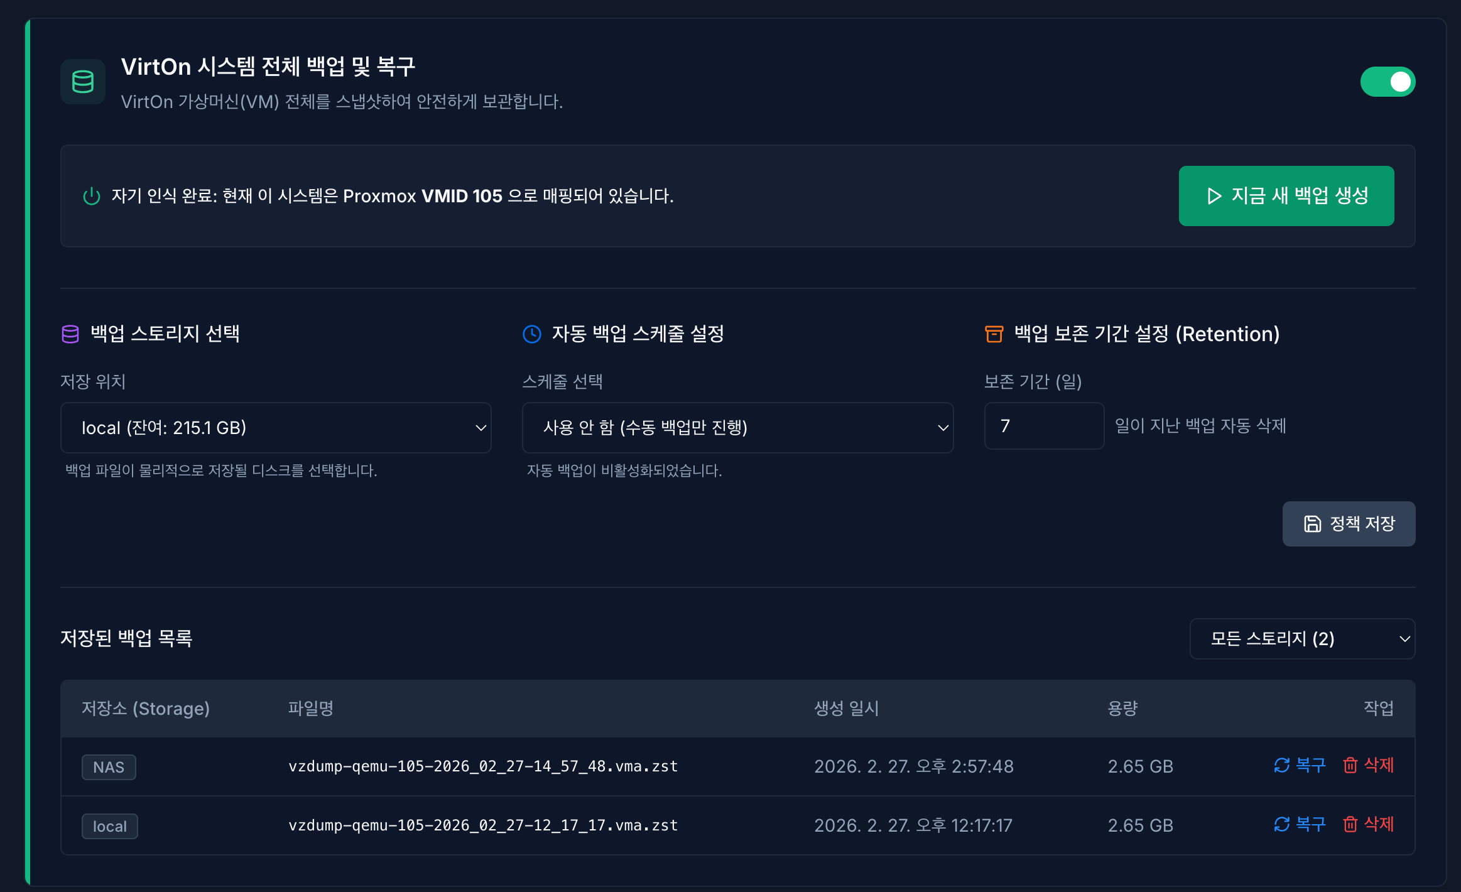Select the 저장된 백업 목록 section header
This screenshot has width=1461, height=892.
[126, 638]
